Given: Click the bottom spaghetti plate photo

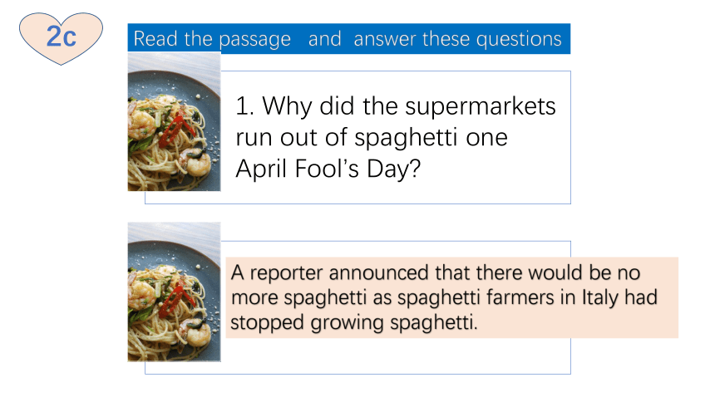Looking at the screenshot, I should pos(175,292).
